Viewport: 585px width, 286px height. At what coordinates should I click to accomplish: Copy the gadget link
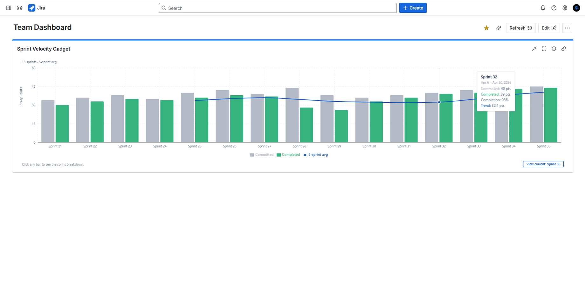(x=564, y=49)
